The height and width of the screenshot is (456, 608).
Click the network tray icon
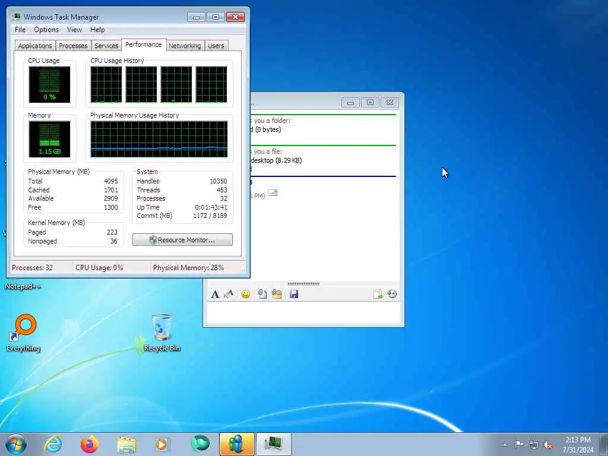[x=534, y=445]
